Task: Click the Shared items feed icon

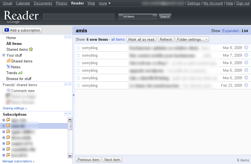Action: tap(9, 61)
